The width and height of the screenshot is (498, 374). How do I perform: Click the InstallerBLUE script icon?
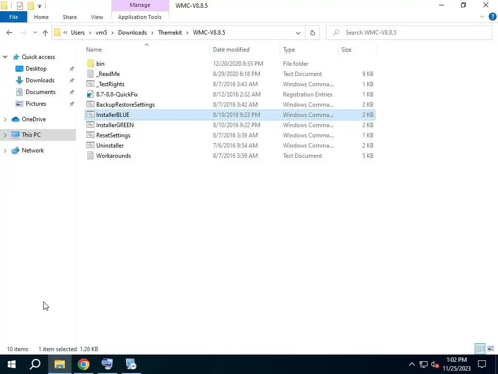click(x=90, y=114)
